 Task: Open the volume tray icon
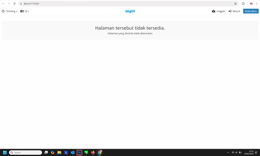pyautogui.click(x=236, y=152)
